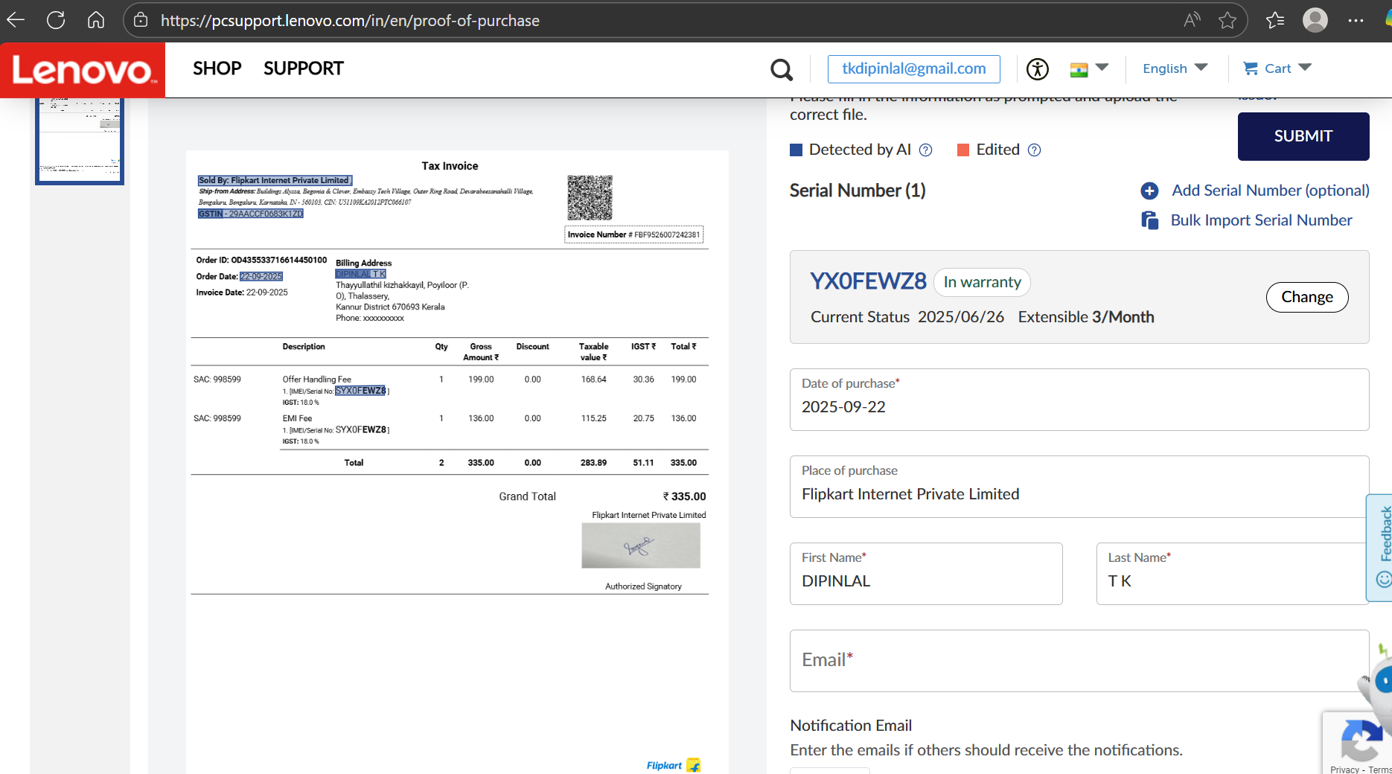Image resolution: width=1392 pixels, height=774 pixels.
Task: Expand the English language dropdown
Action: coord(1175,68)
